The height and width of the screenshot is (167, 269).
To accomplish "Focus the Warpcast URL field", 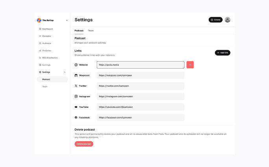I will click(140, 75).
